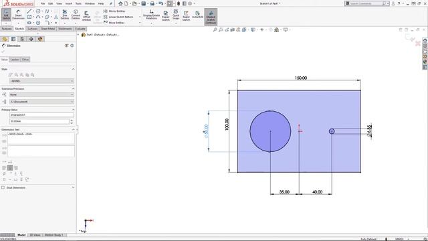Click the primary value increment spinner

pyautogui.click(x=72, y=120)
